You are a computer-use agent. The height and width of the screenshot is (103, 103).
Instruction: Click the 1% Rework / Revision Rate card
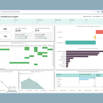[x=6, y=37]
